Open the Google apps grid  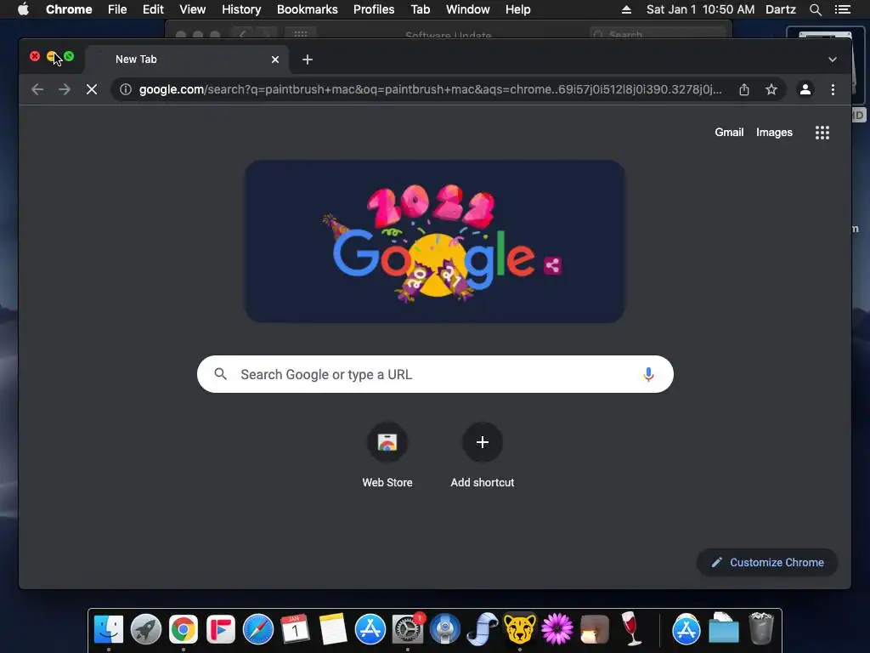click(x=822, y=133)
